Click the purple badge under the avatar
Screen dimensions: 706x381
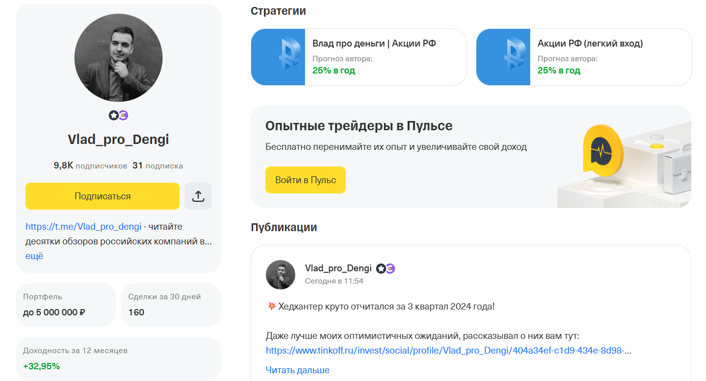coord(123,116)
